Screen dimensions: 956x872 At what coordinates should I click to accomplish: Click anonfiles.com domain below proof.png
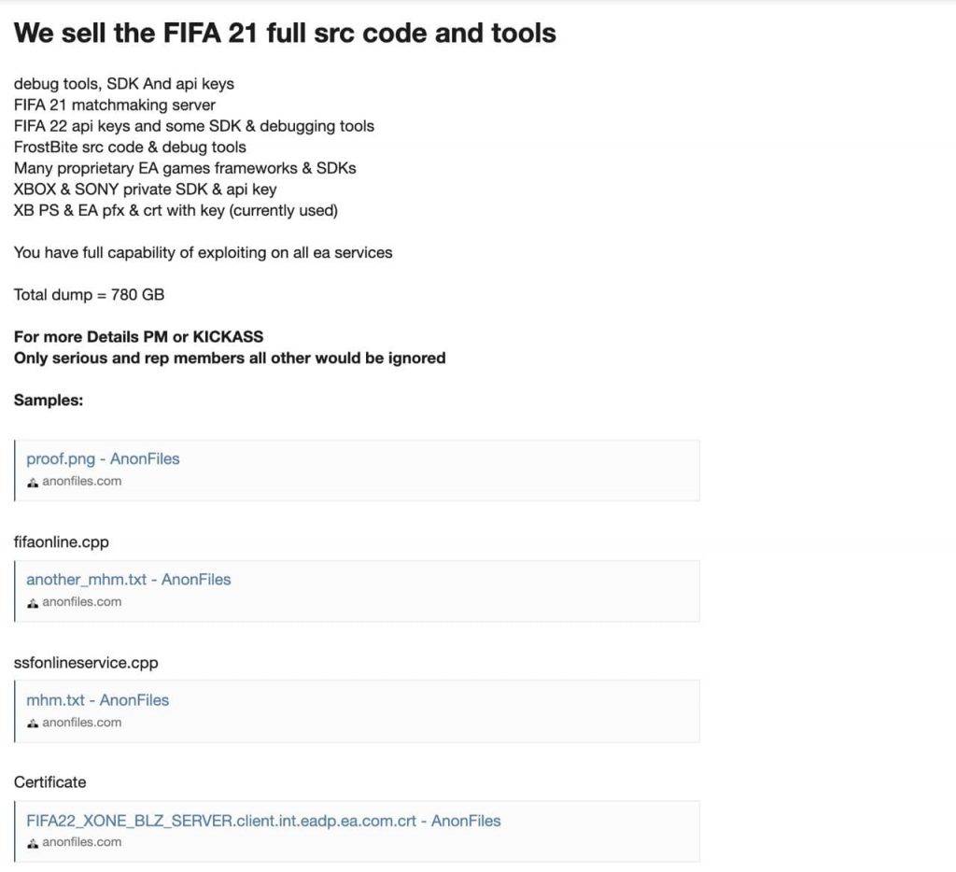[x=82, y=482]
